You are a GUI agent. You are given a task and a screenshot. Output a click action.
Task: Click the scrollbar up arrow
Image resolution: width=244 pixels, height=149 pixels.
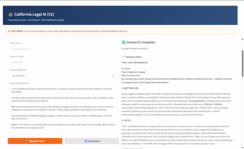coord(242,39)
